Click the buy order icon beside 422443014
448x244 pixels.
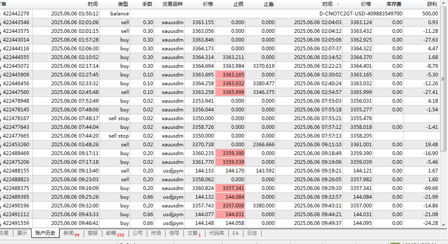1,40
